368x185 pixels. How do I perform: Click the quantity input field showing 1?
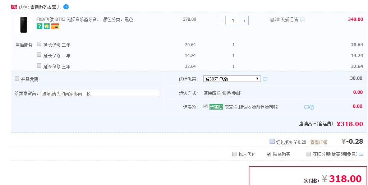coord(233,20)
